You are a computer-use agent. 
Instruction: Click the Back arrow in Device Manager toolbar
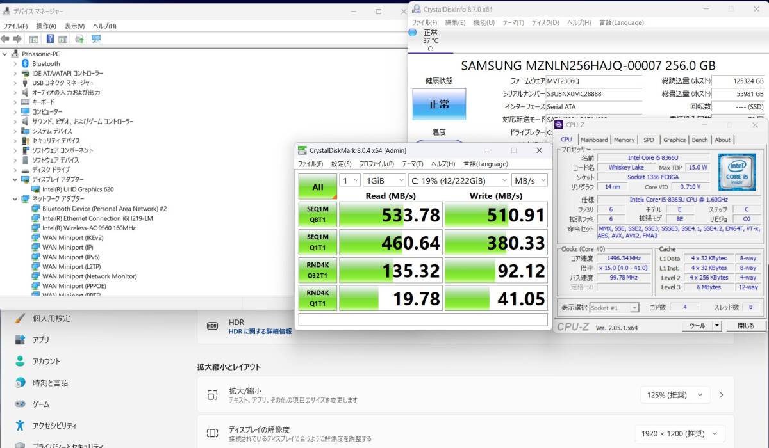coord(5,39)
